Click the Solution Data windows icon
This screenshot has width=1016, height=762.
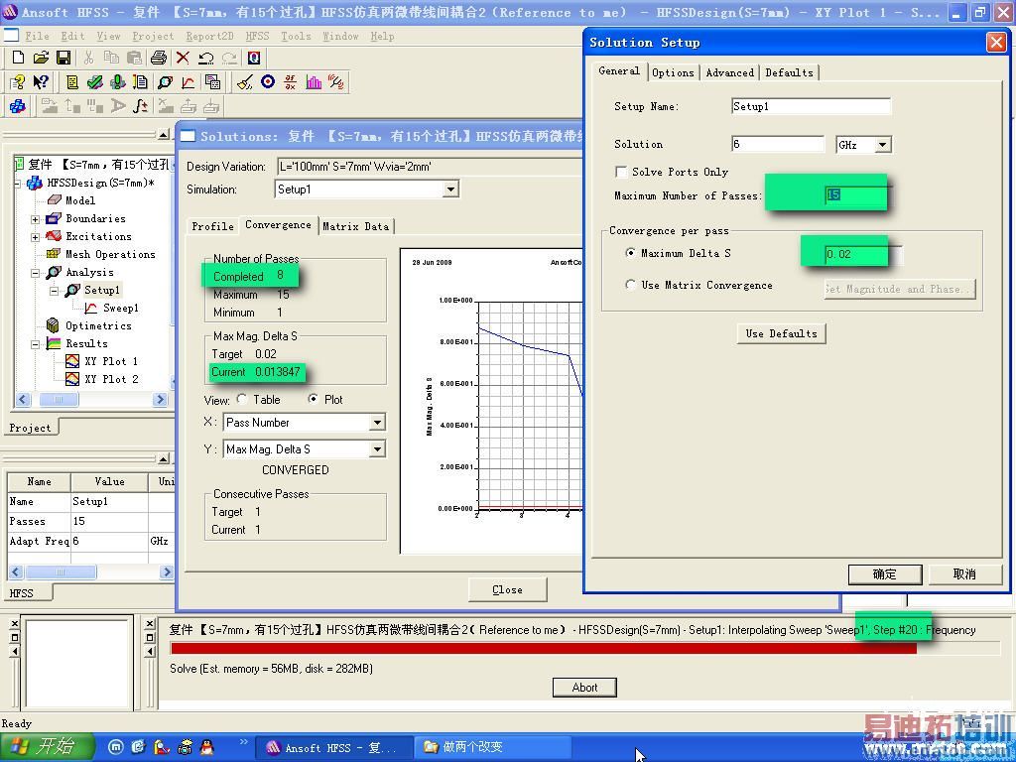[212, 82]
